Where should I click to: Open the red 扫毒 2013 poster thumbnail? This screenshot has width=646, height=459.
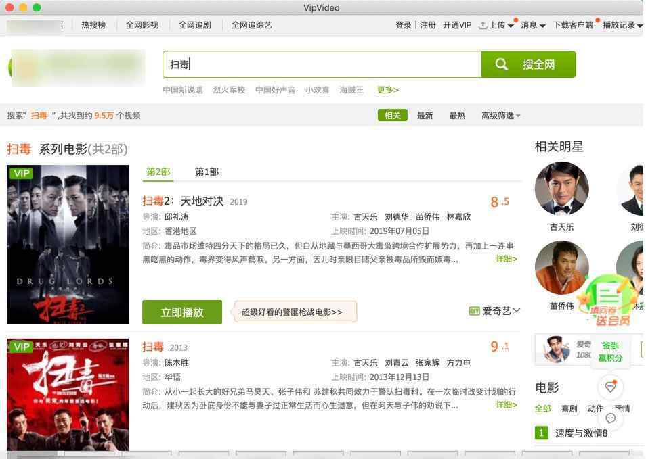click(x=68, y=394)
